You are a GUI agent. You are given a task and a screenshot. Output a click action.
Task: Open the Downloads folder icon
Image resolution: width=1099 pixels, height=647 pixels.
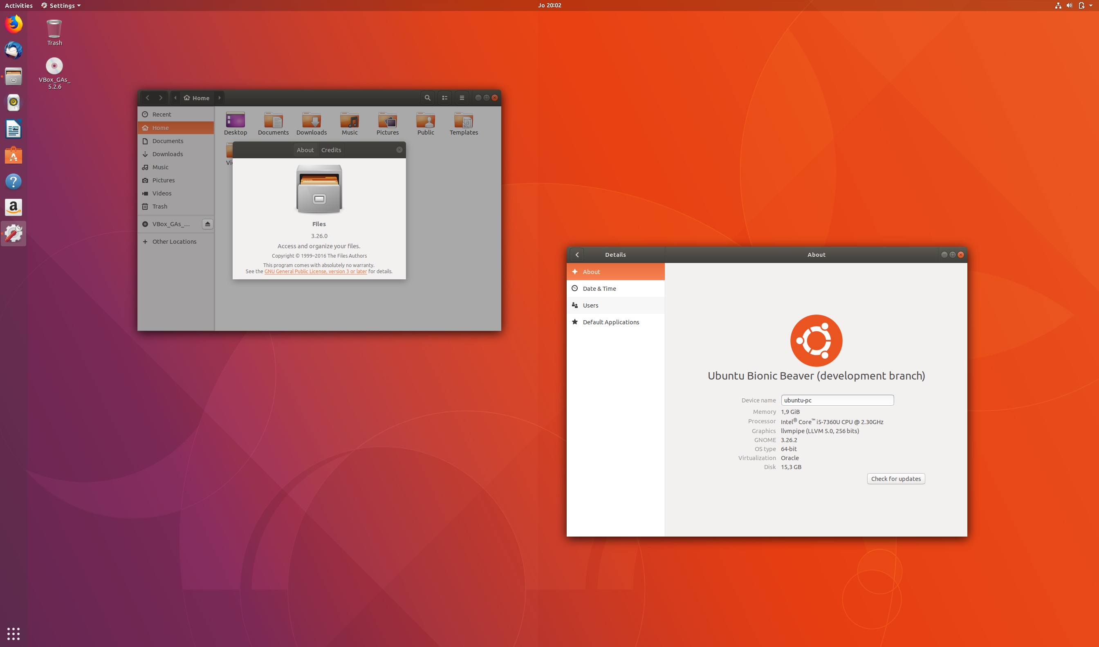click(x=312, y=120)
